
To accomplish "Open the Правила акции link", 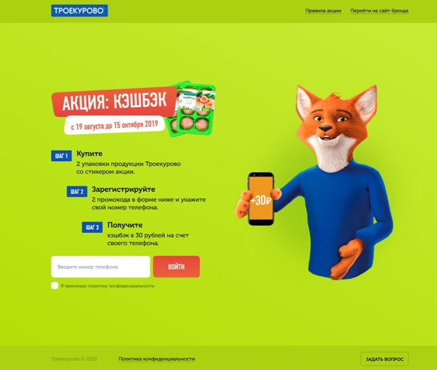I will coord(323,11).
